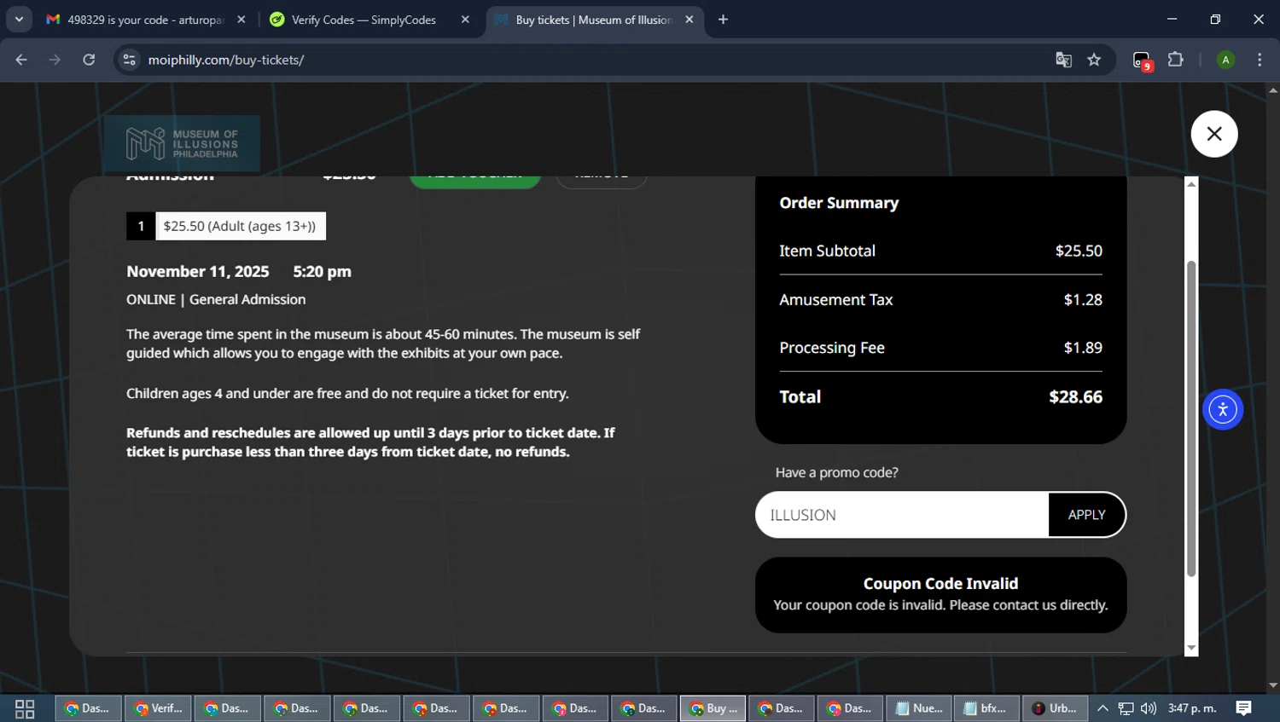Go back to the previous page
This screenshot has height=722, width=1280.
point(21,60)
